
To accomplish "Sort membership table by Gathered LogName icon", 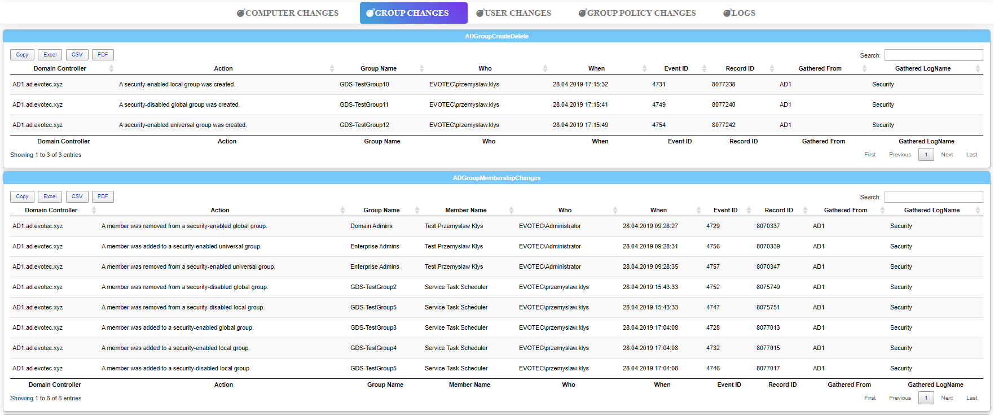I will [978, 210].
